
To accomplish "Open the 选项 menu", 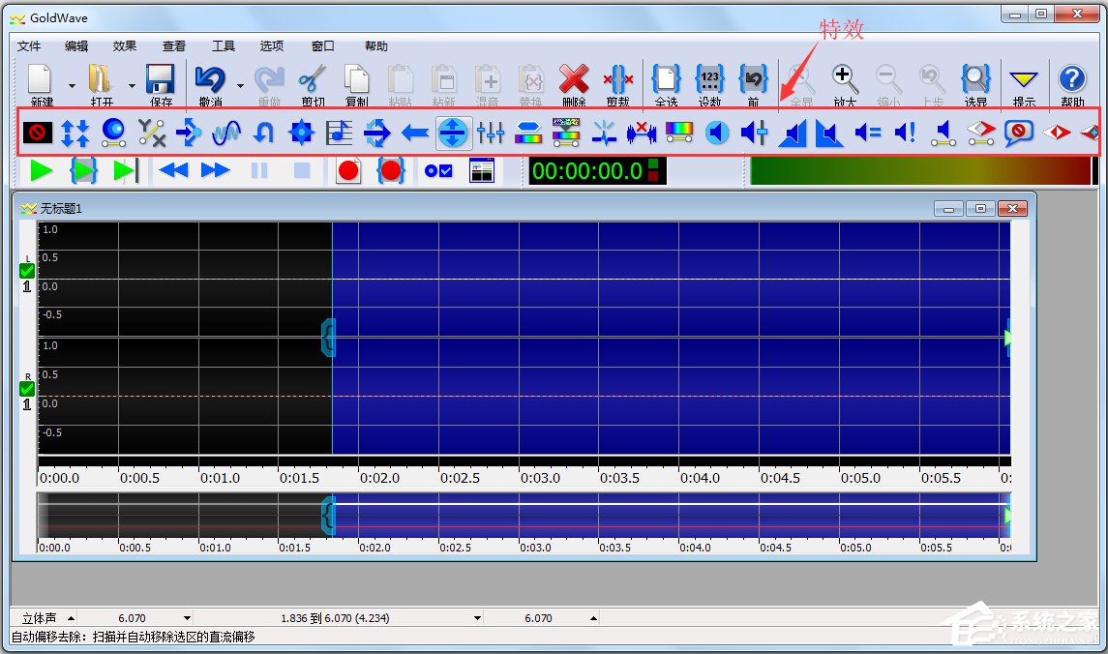I will (x=271, y=45).
